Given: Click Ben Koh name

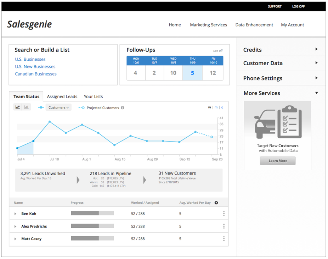Looking at the screenshot, I should [29, 214].
